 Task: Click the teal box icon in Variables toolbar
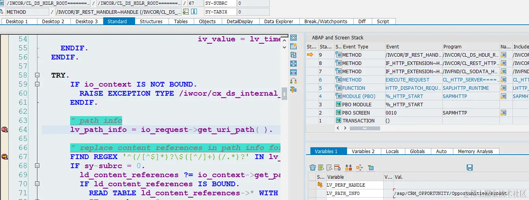[x=371, y=168]
